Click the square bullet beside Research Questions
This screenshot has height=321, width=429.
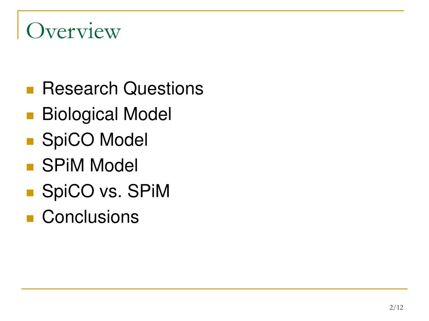(30, 90)
